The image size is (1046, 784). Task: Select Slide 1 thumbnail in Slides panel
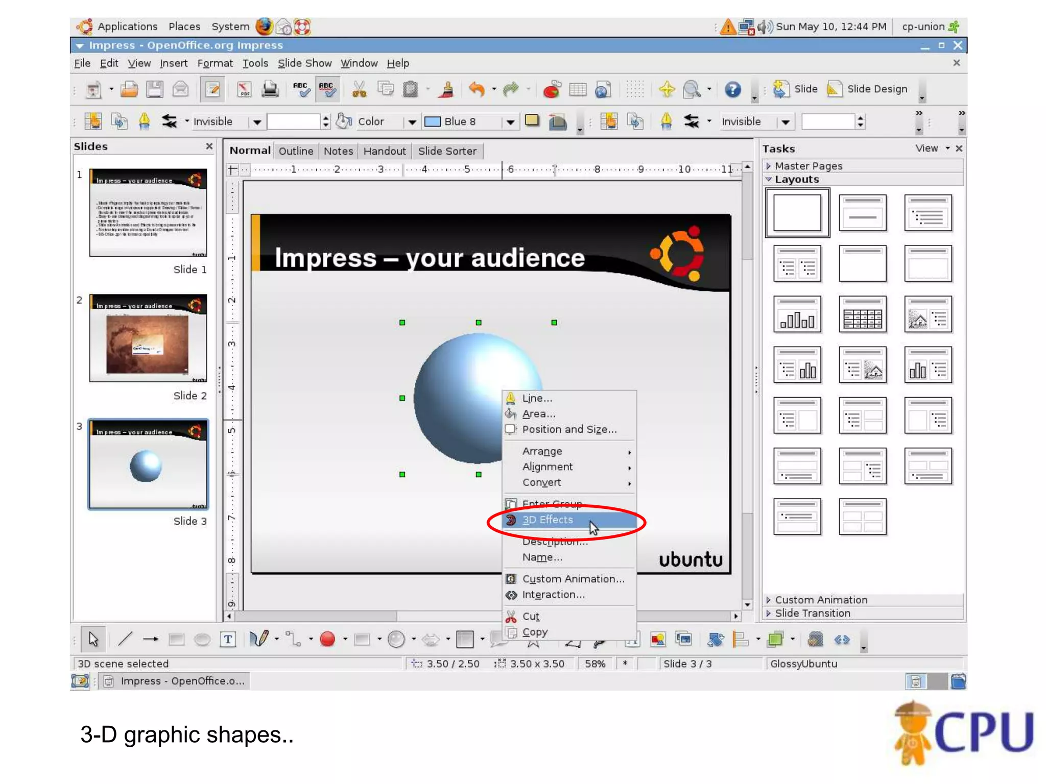[148, 212]
